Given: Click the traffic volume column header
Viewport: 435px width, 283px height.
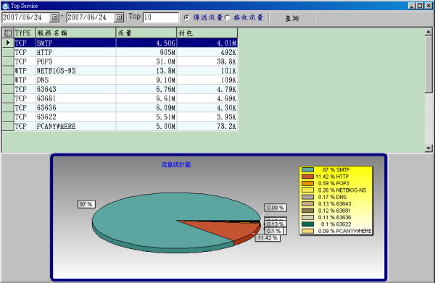Looking at the screenshot, I should [146, 33].
